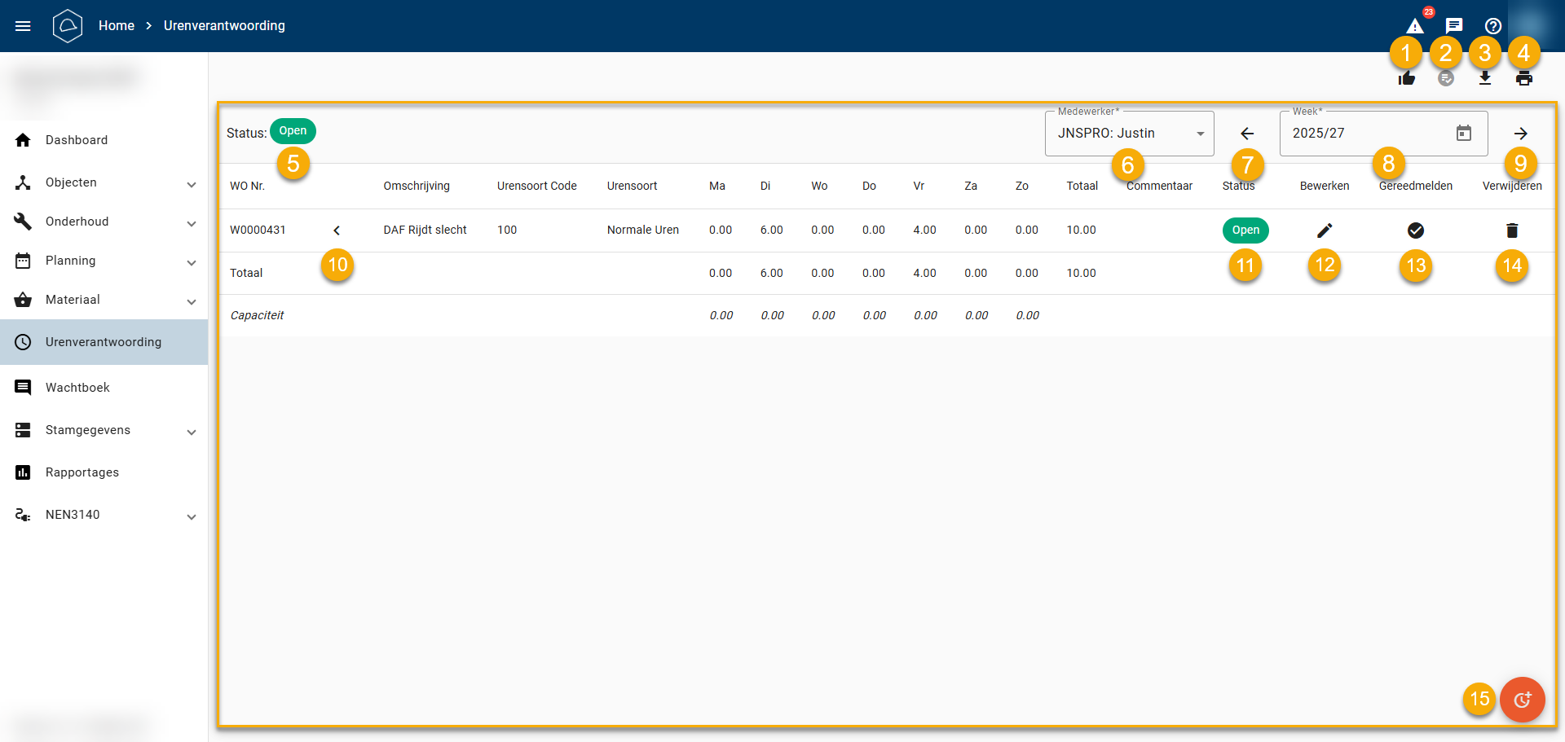The height and width of the screenshot is (742, 1565).
Task: Go to Wachtboek in the sidebar
Action: click(77, 388)
